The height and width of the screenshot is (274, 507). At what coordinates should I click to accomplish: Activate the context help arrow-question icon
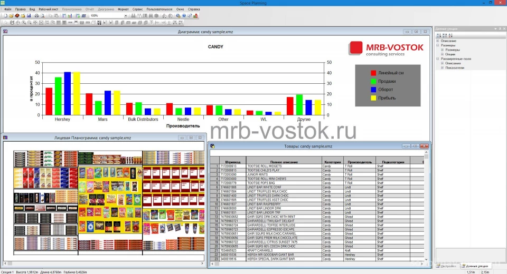pos(190,15)
